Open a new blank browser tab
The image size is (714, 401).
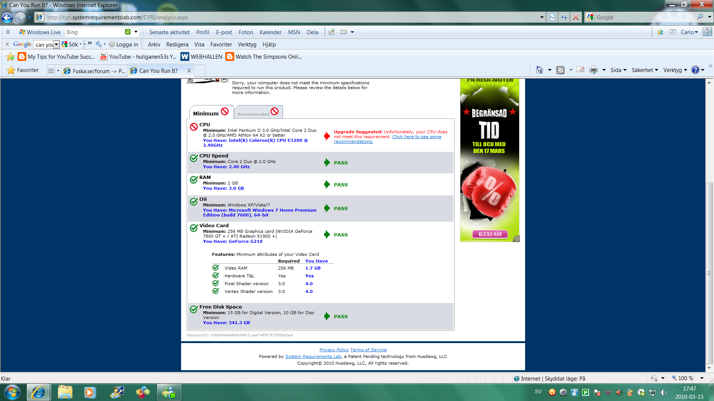[200, 71]
